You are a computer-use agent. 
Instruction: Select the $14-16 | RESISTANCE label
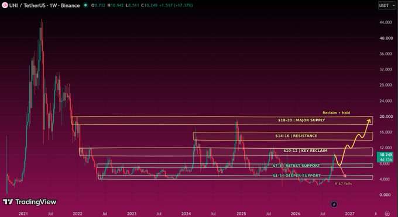pyautogui.click(x=296, y=136)
